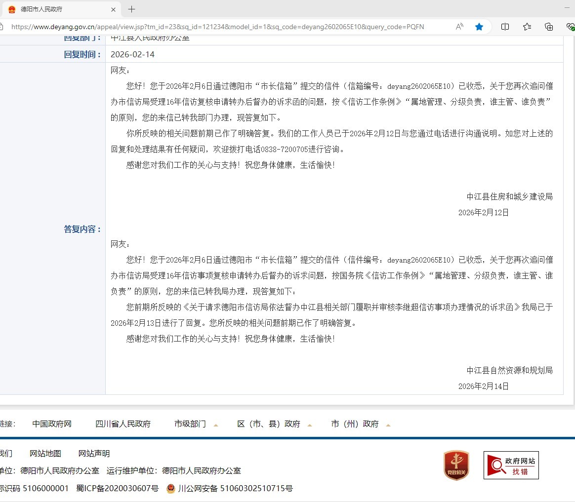Click the Read Aloud icon in address bar
This screenshot has height=502, width=575.
(459, 27)
